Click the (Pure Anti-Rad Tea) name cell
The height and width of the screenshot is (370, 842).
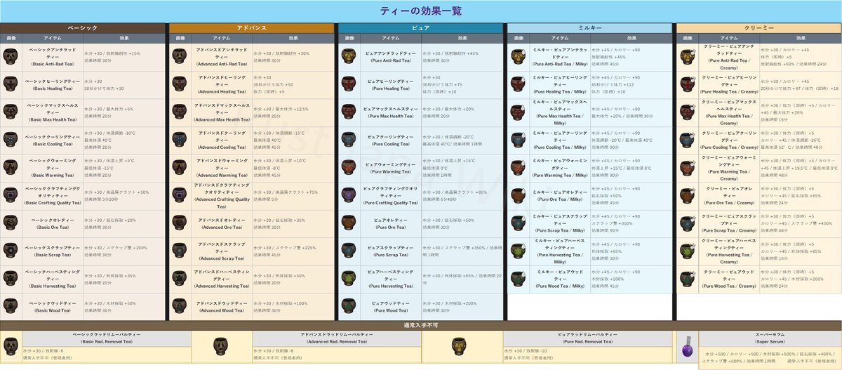[390, 56]
